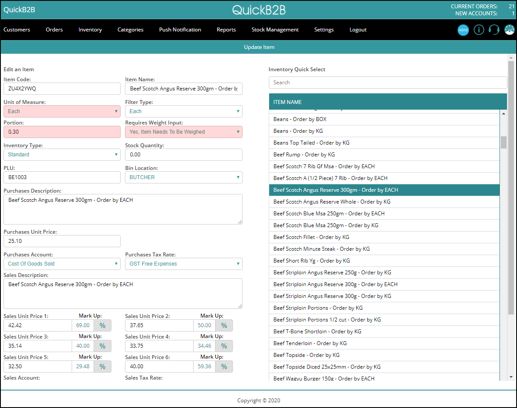Select "Beans - Order by BOX"

click(x=384, y=119)
